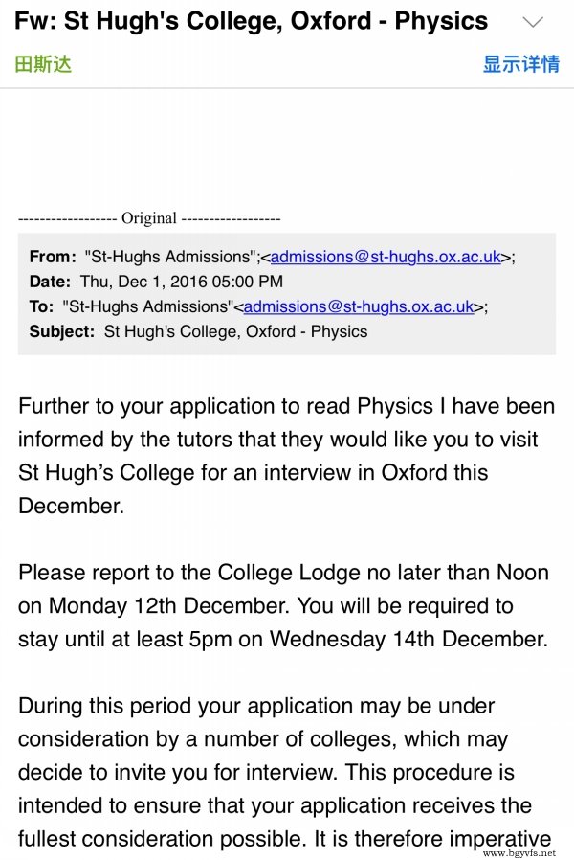This screenshot has width=574, height=860.
Task: Open the email address in the From line
Action: pos(386,257)
